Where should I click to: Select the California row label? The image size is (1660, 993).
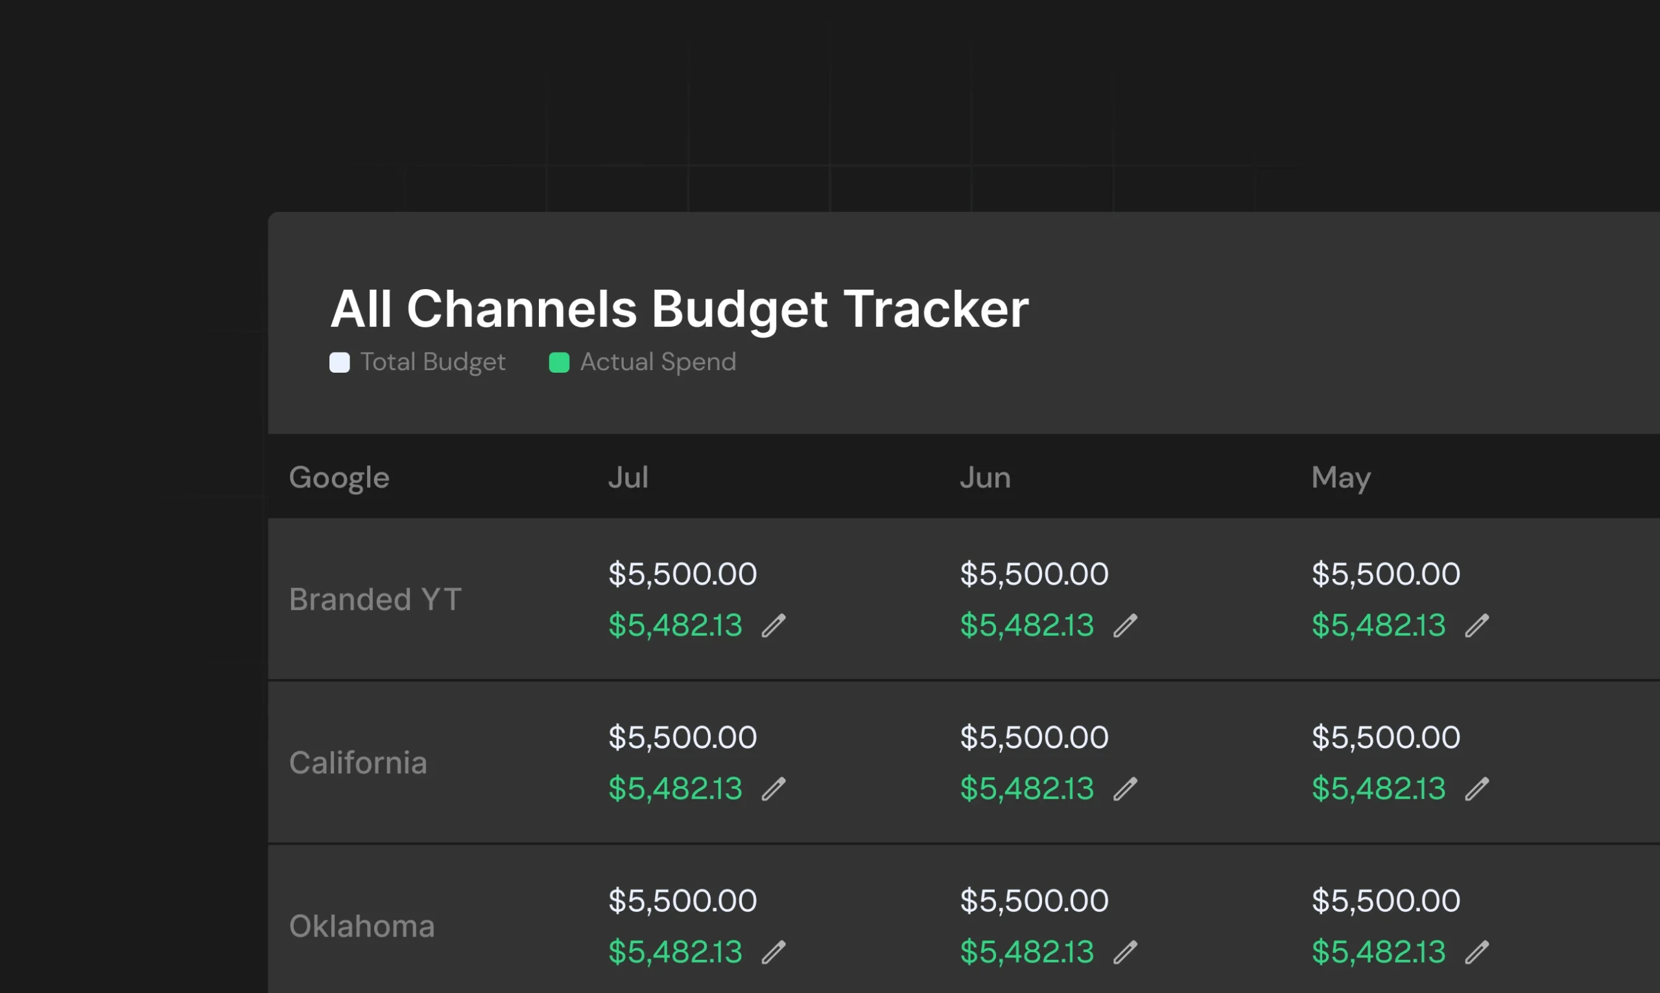(x=358, y=763)
